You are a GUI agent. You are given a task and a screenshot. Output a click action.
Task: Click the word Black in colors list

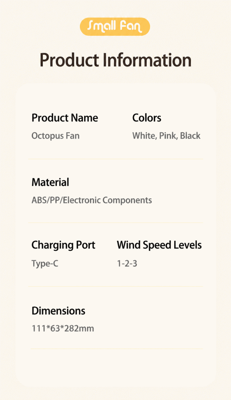tap(190, 136)
